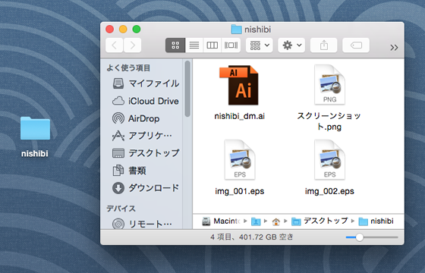This screenshot has width=425, height=273.
Task: Click the よく使う項目 sidebar heading
Action: [x=128, y=67]
